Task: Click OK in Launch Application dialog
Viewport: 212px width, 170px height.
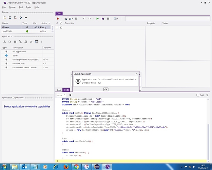Action: click(x=105, y=89)
